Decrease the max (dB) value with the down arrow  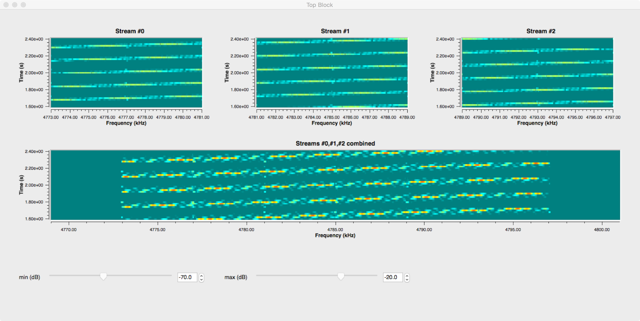pos(407,280)
